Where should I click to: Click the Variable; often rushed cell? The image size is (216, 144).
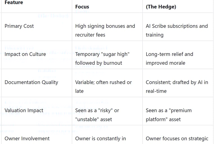pyautogui.click(x=103, y=86)
